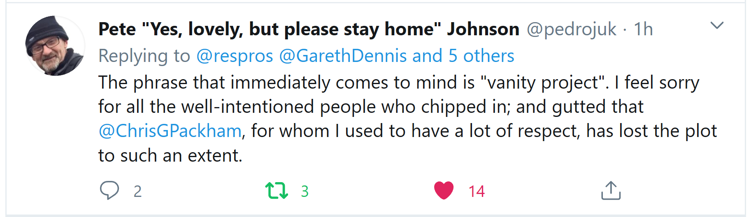Click the reply count number 2
Screen dimensions: 751x217
[x=137, y=191]
